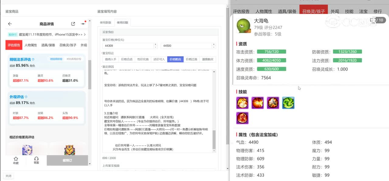Open the three-dot more menu
Screen dimensions: 389x181
[x=83, y=24]
